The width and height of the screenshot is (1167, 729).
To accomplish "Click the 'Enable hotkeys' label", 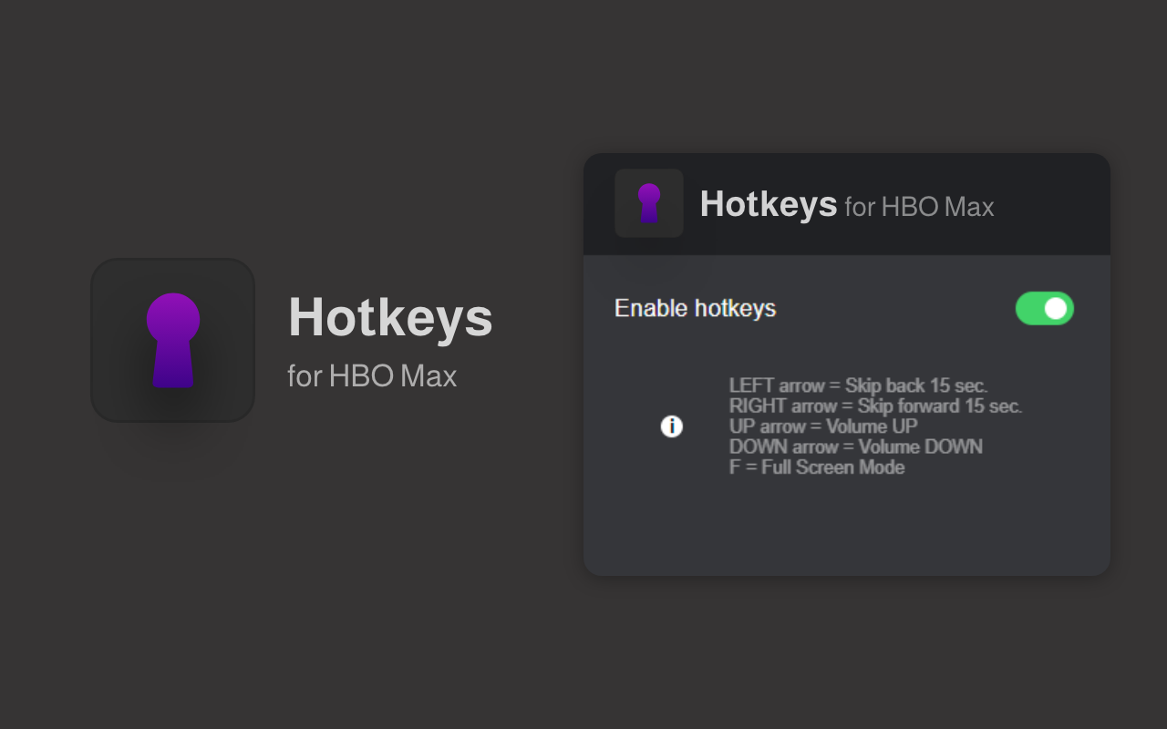I will coord(696,308).
